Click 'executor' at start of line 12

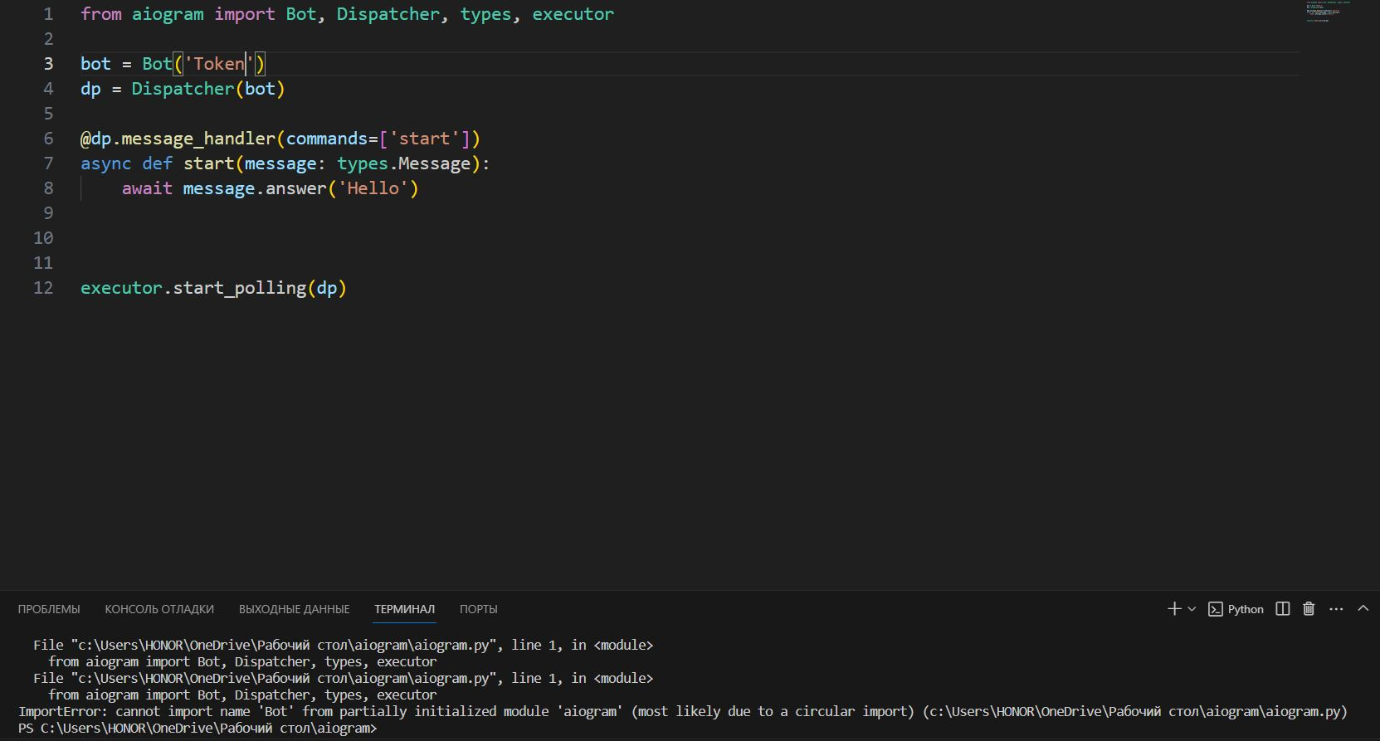pos(121,288)
